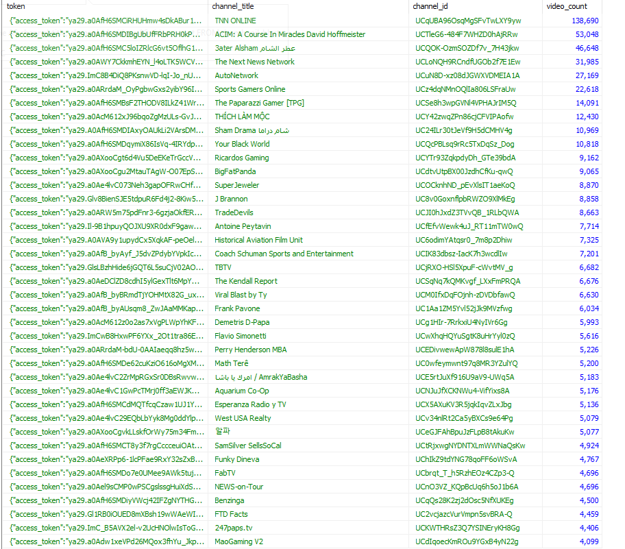The image size is (625, 549).
Task: Select the Frank Pavone channel title
Action: 237,308
